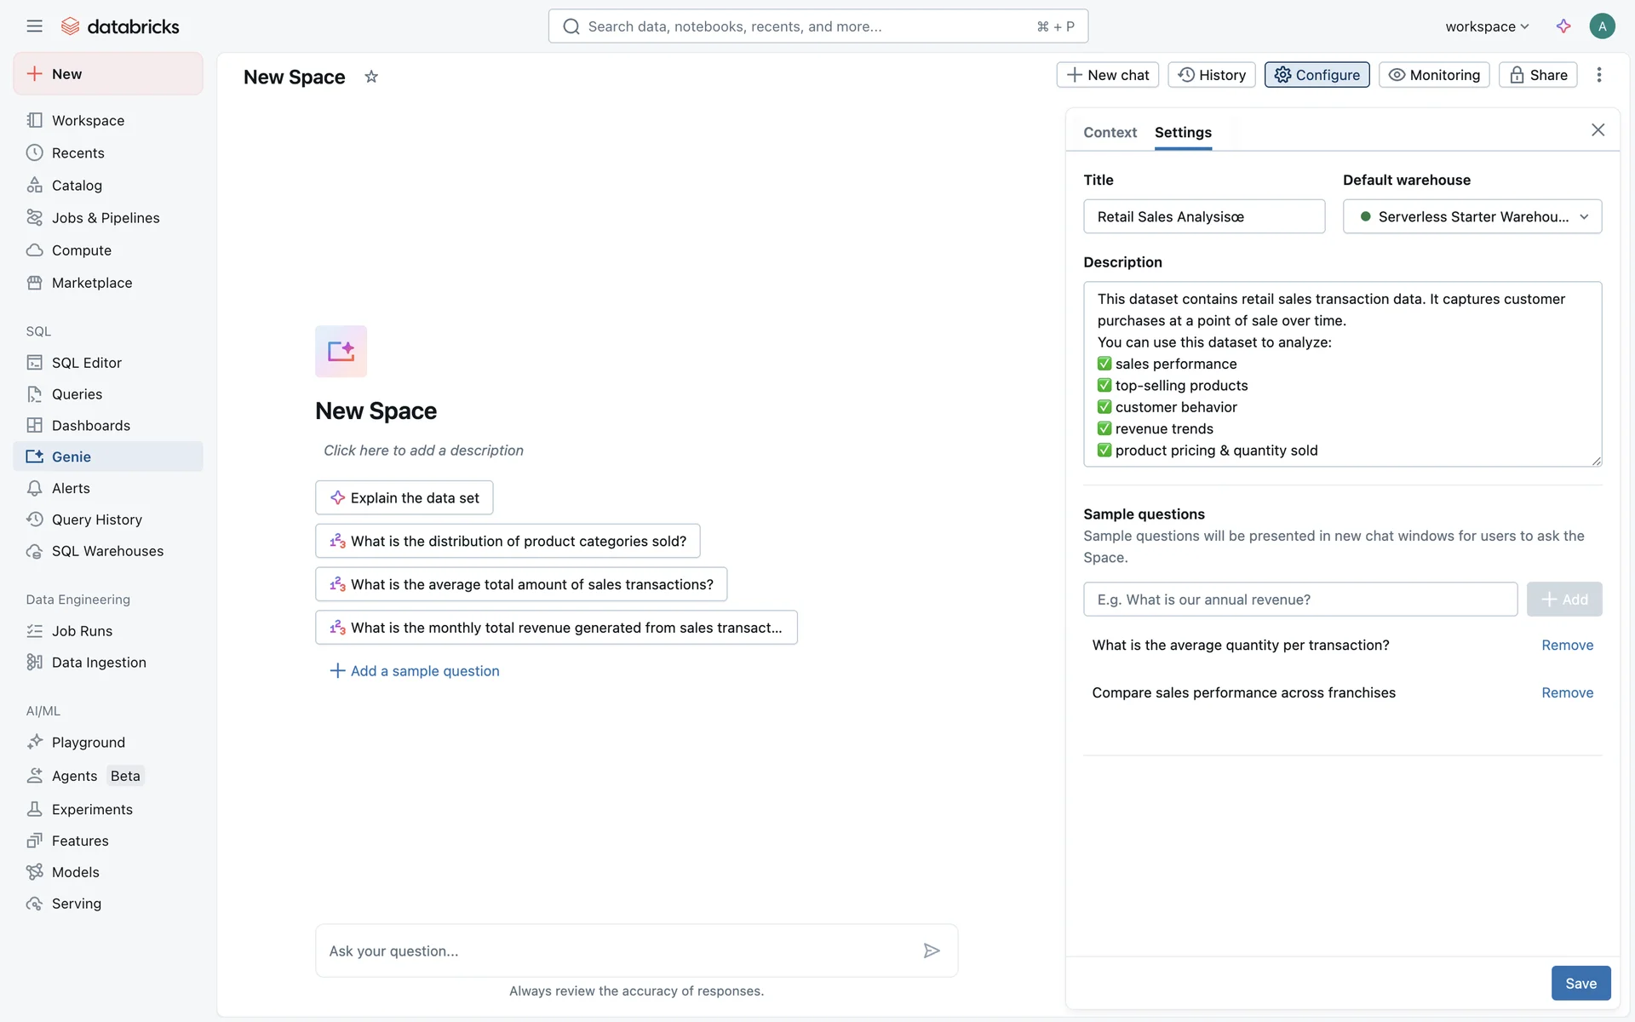Go to SQL Warehouses in sidebar

click(x=107, y=551)
